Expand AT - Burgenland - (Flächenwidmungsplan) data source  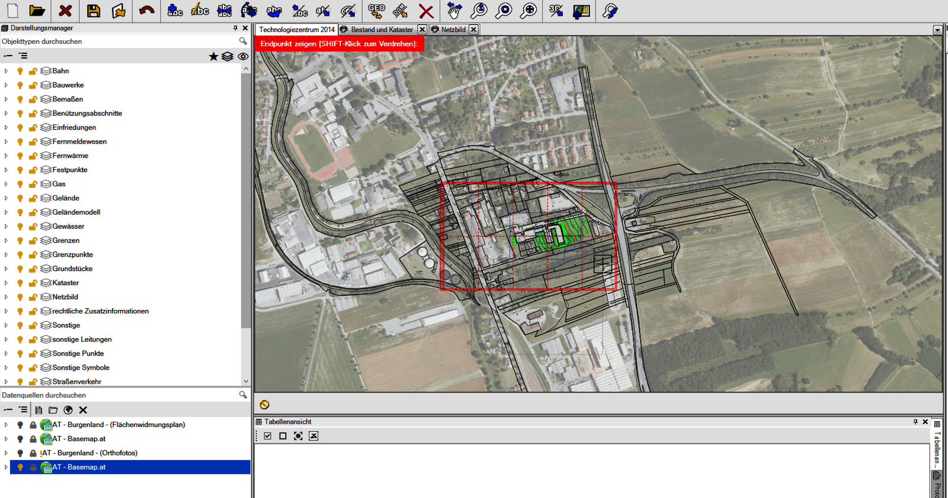tap(7, 425)
